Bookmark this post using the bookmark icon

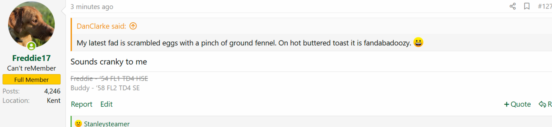pos(527,6)
